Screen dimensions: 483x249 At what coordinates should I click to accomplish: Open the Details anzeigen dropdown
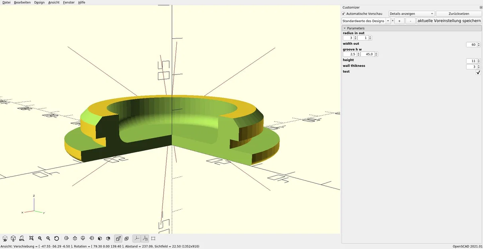click(x=412, y=14)
